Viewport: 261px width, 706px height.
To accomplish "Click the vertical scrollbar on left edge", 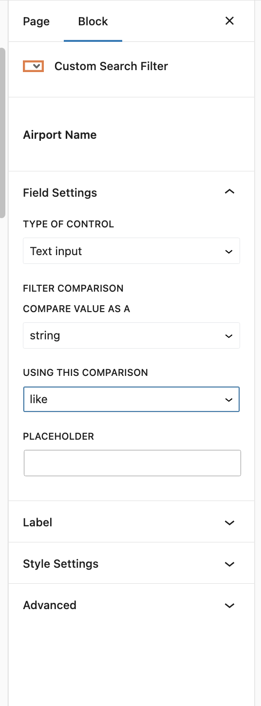I will (x=2, y=132).
